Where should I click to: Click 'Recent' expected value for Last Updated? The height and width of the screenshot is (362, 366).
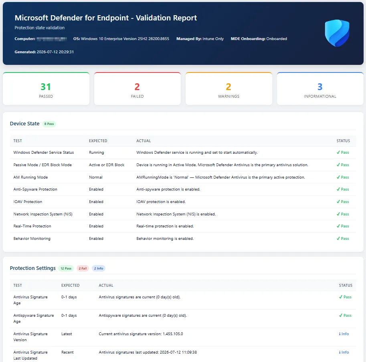click(x=67, y=352)
